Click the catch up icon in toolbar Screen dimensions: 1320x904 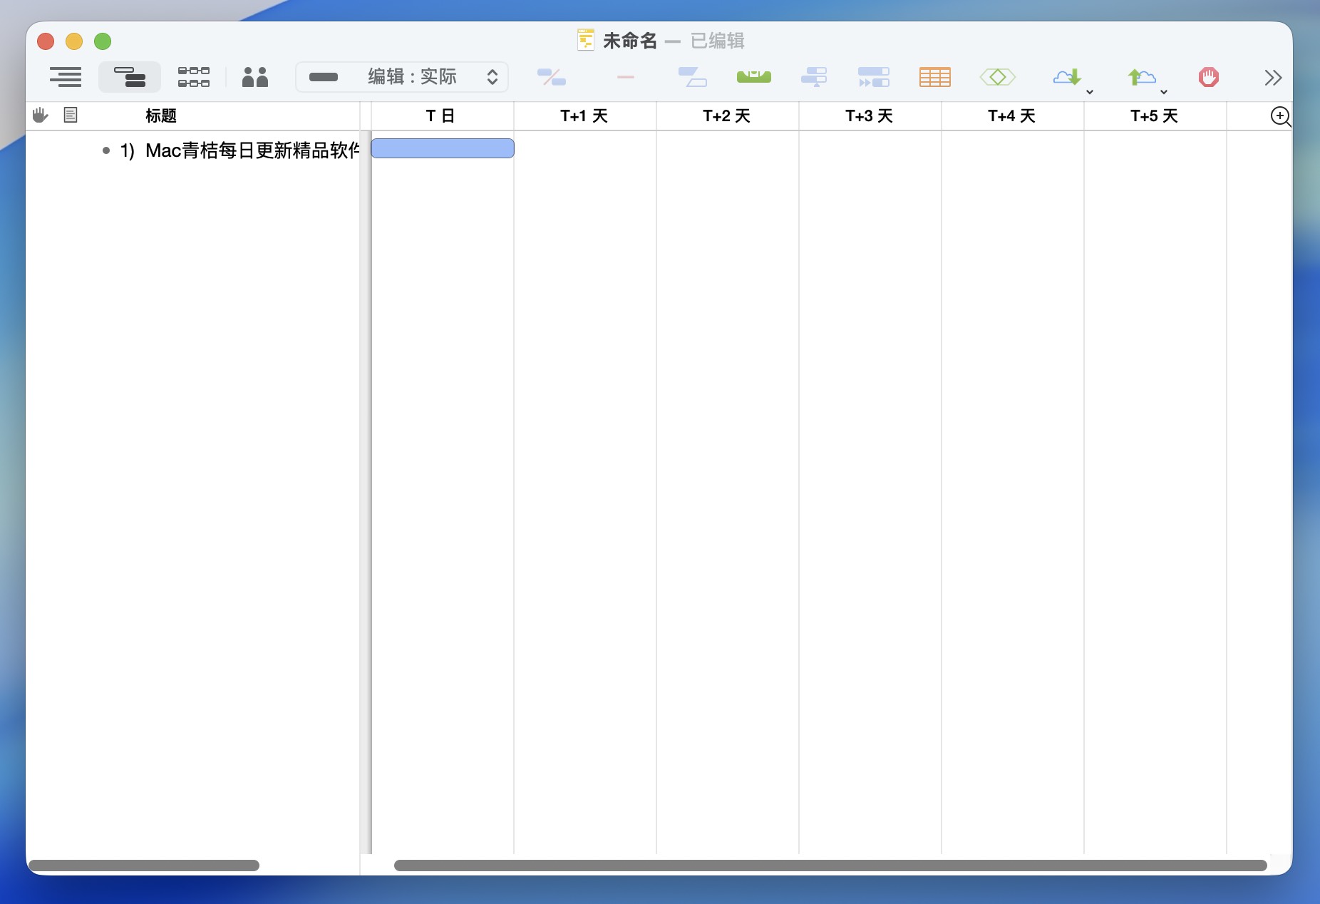coord(813,77)
